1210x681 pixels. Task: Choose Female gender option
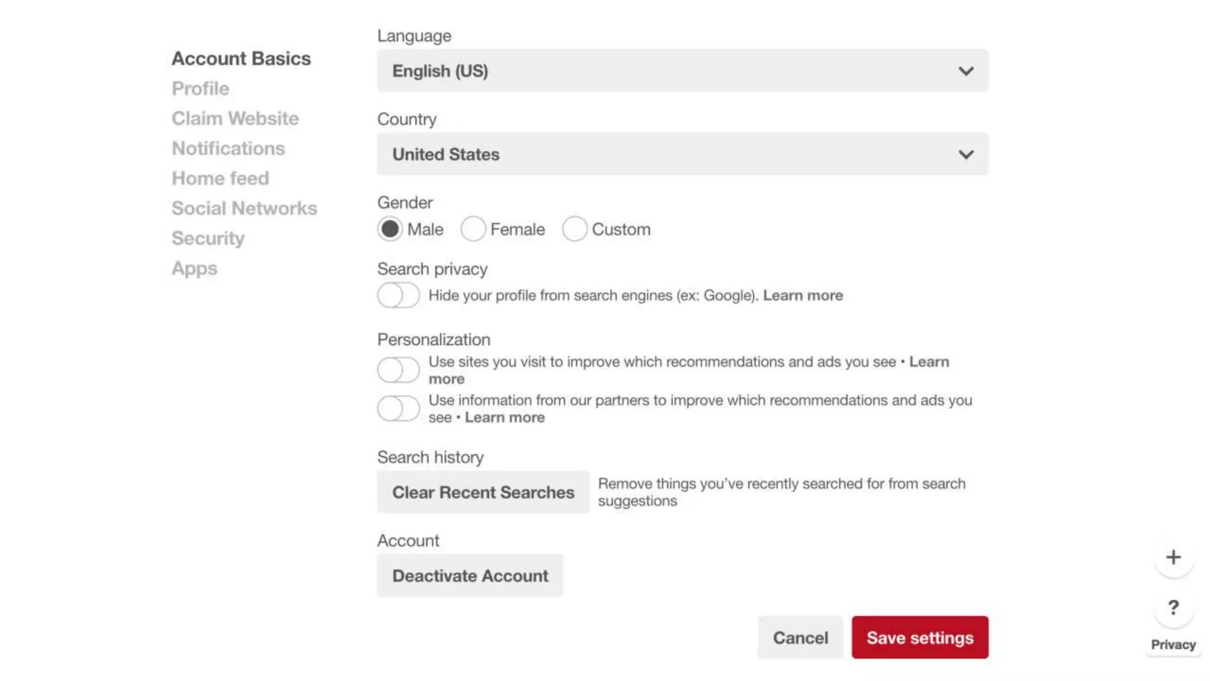[473, 229]
